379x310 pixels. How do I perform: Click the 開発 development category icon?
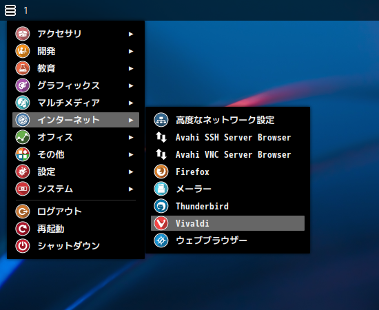tap(23, 51)
